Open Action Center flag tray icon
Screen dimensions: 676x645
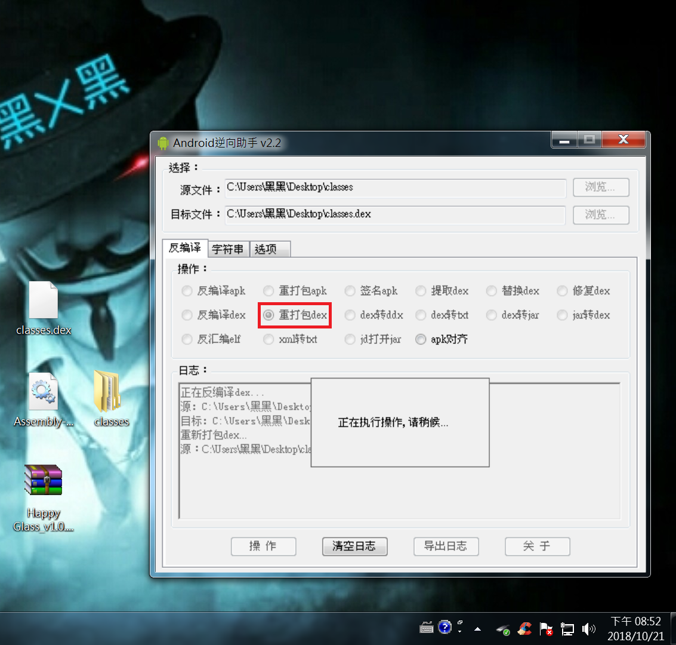pyautogui.click(x=546, y=629)
